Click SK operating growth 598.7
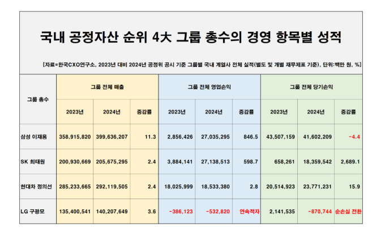385x240 pixels. tap(251, 162)
